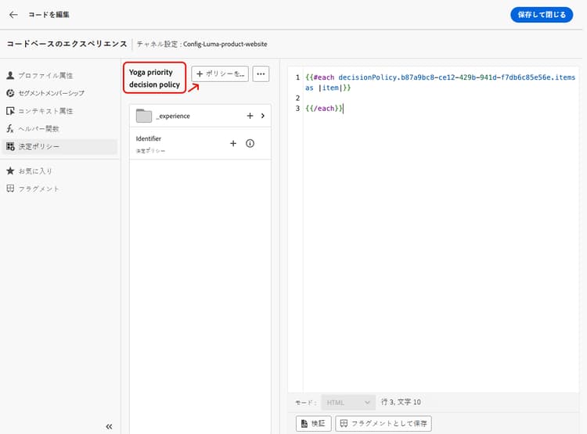The width and height of the screenshot is (587, 434).
Task: Collapse the left sidebar with double chevron
Action: (x=109, y=426)
